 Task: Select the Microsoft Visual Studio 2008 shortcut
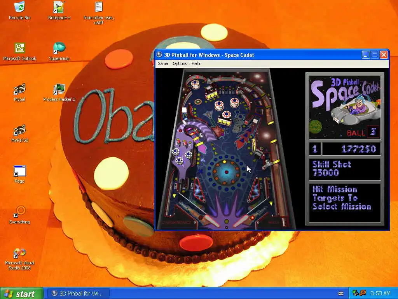click(x=19, y=259)
